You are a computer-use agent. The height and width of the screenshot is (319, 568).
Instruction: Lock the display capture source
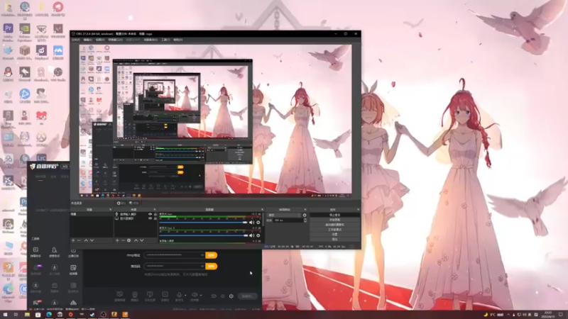pos(155,218)
